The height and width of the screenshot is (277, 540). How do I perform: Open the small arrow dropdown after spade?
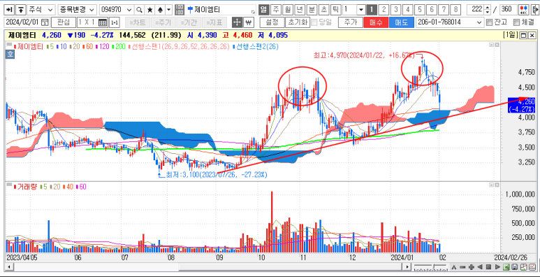click(x=169, y=9)
